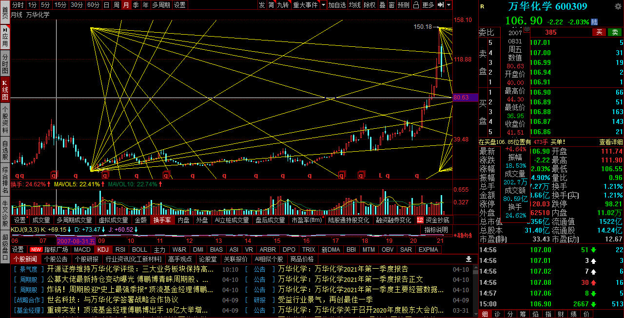This screenshot has height=318, width=624.
Task: Switch the indicator to RSI
Action: point(120,249)
